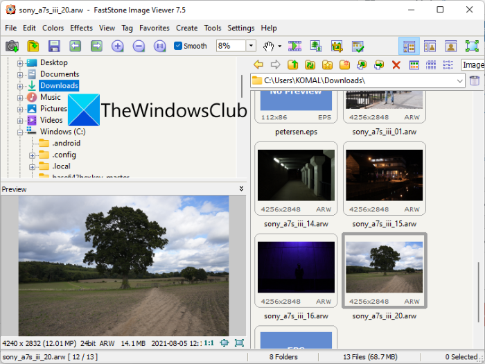Click the Save As floppy disk icon
This screenshot has height=364, width=485.
tap(54, 46)
